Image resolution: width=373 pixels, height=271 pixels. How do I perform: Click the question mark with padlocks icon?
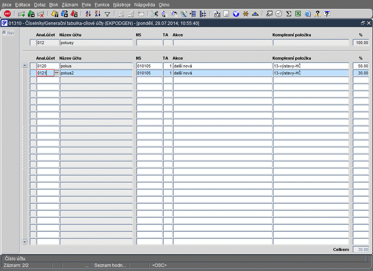click(318, 14)
